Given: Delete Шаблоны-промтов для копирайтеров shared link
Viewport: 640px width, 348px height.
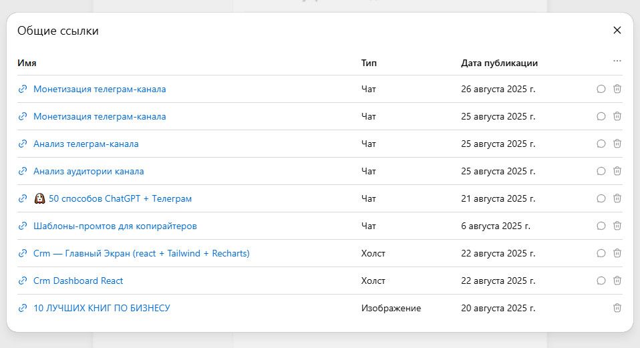Looking at the screenshot, I should coord(617,226).
